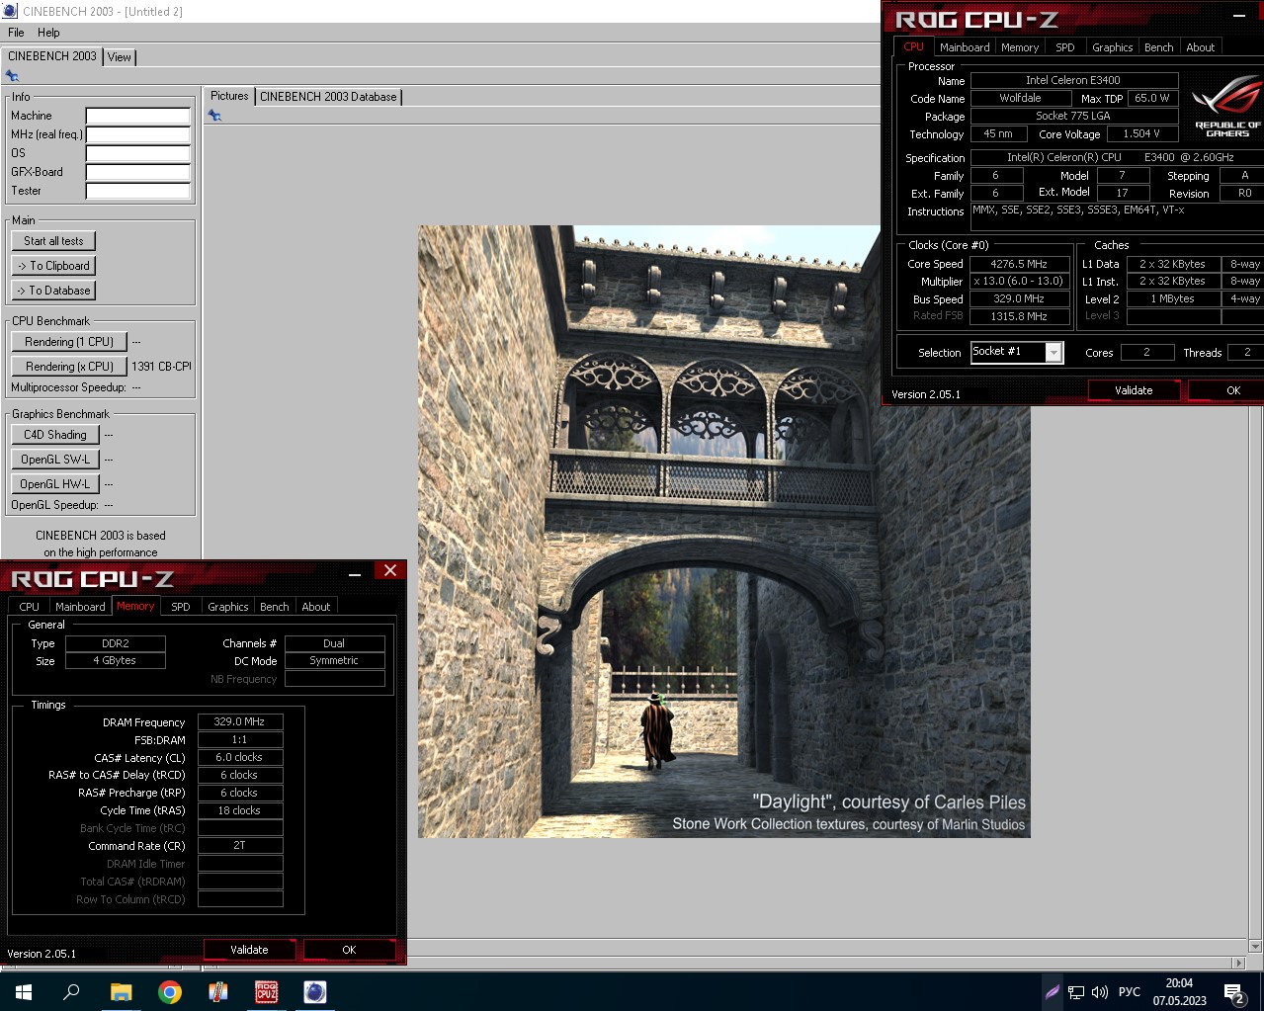
Task: Click the Core Speed value 4276.5 MHz
Action: pos(1018,264)
